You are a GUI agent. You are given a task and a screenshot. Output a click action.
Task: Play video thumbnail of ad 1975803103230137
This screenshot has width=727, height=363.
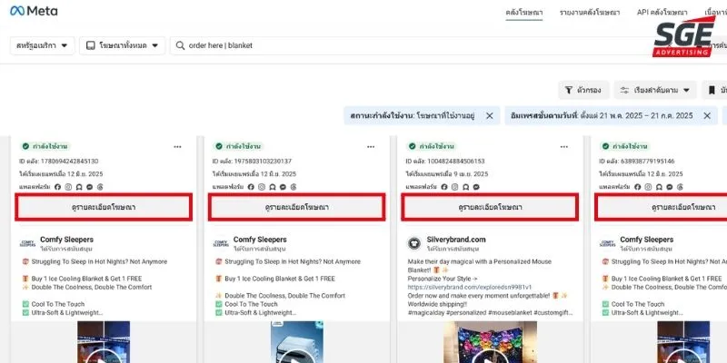[297, 342]
